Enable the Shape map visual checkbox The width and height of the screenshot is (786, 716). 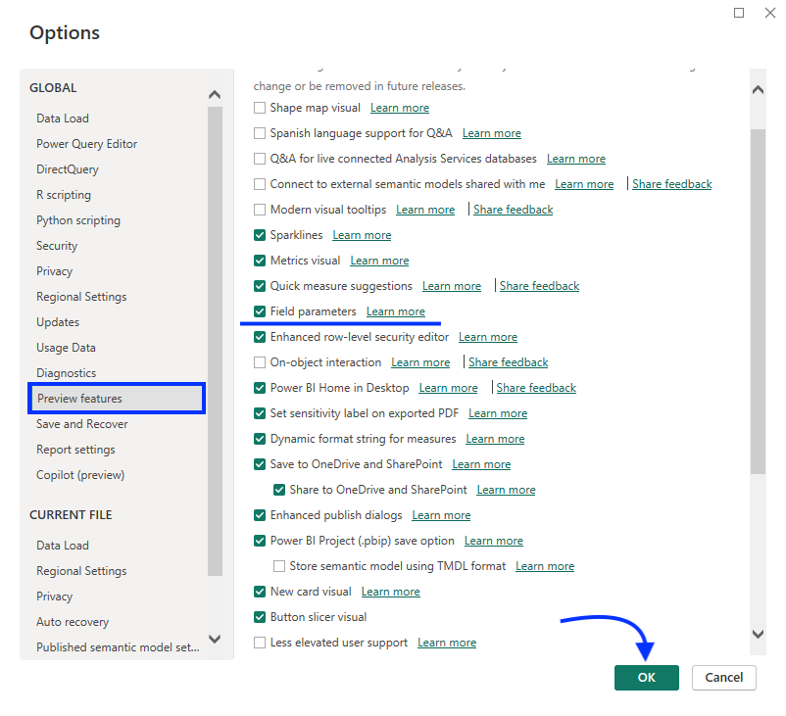(259, 108)
